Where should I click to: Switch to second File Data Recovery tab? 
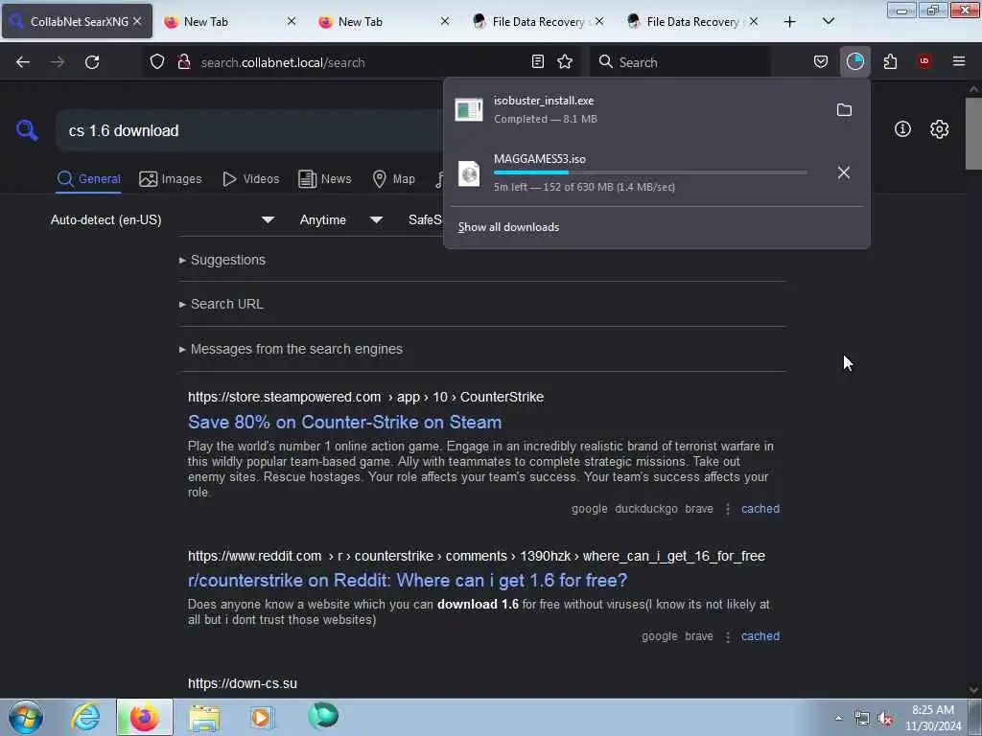click(692, 22)
